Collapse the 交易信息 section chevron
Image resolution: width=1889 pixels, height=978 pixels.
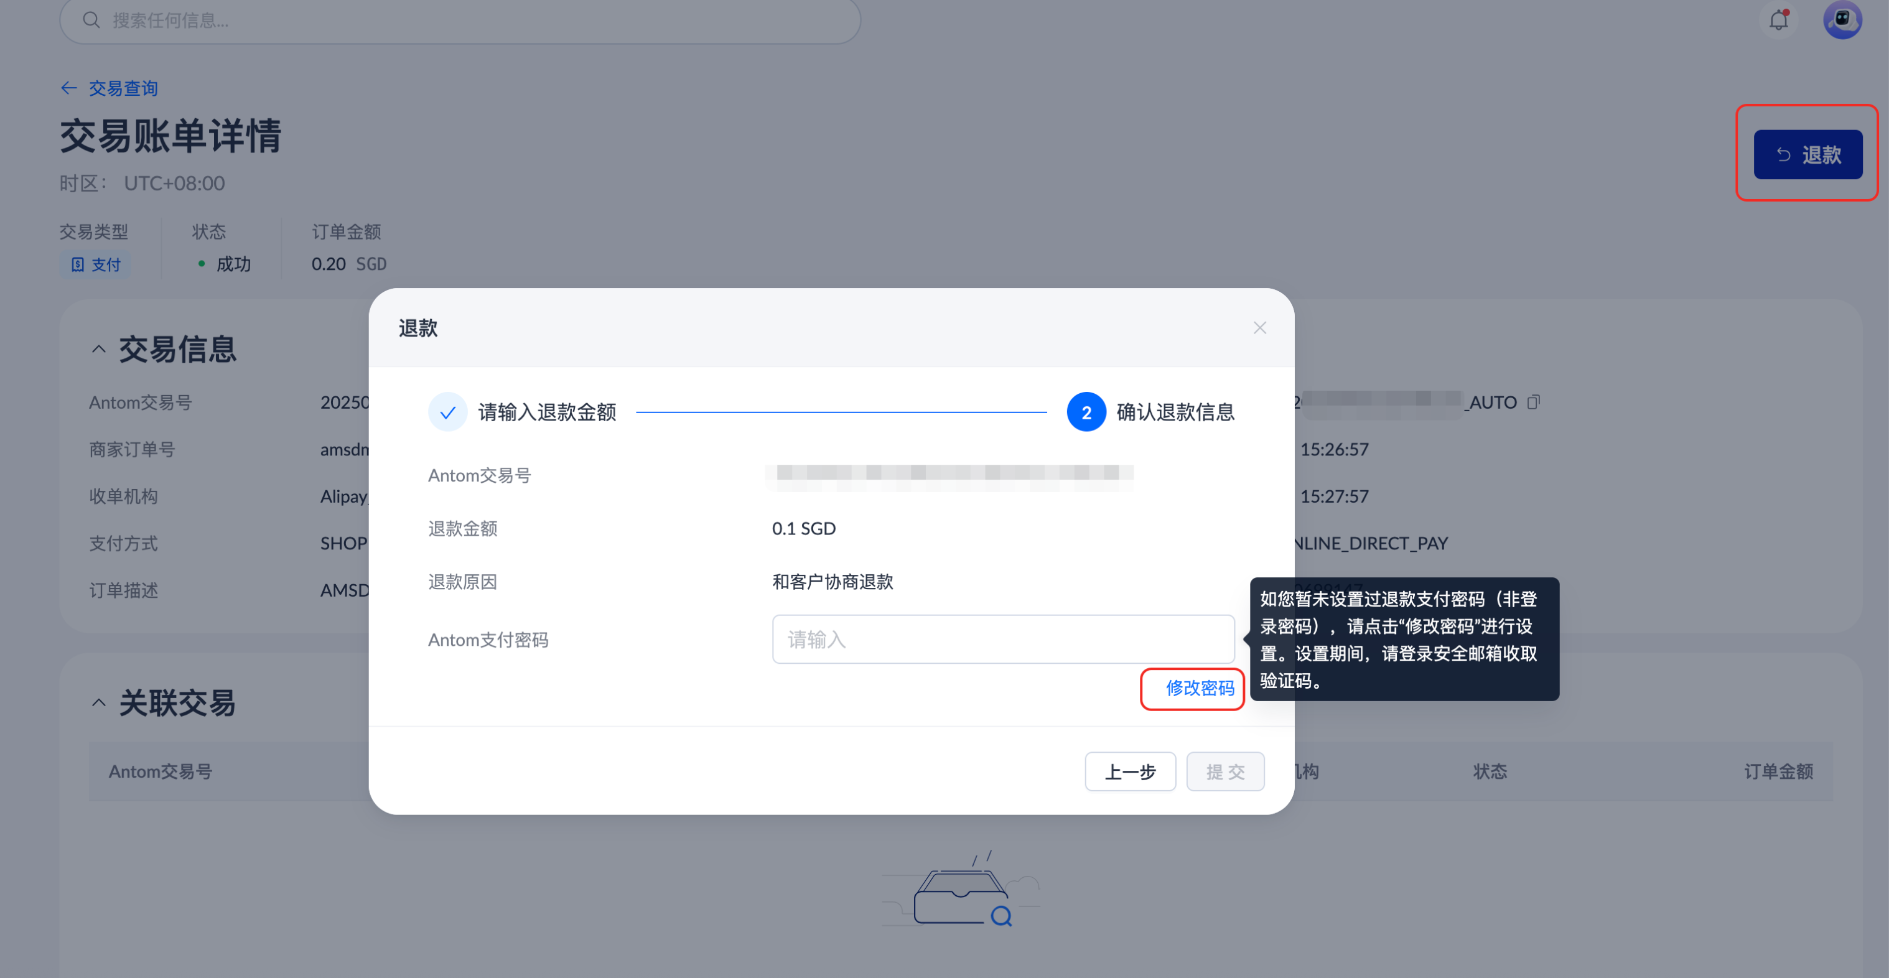[x=98, y=350]
